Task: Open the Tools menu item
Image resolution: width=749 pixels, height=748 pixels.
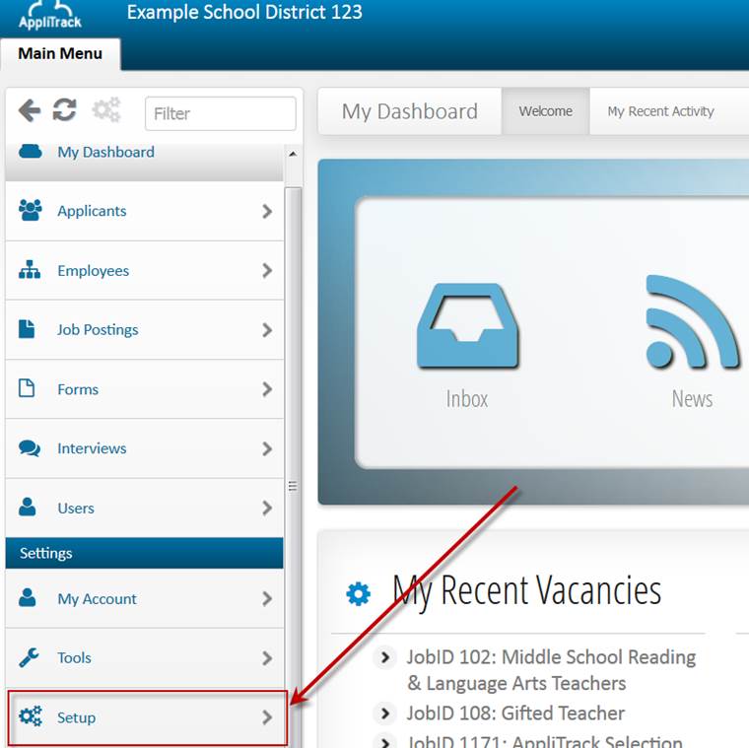Action: tap(144, 658)
